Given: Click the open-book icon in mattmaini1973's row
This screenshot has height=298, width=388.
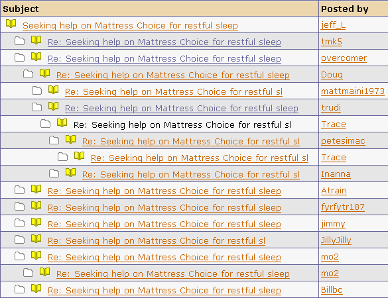Looking at the screenshot, I should click(54, 90).
